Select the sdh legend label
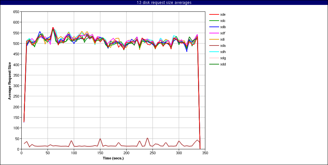 click(x=223, y=52)
